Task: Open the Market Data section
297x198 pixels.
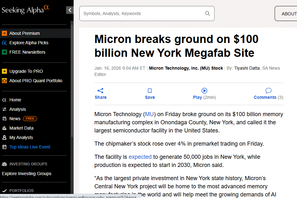Action: pyautogui.click(x=21, y=128)
